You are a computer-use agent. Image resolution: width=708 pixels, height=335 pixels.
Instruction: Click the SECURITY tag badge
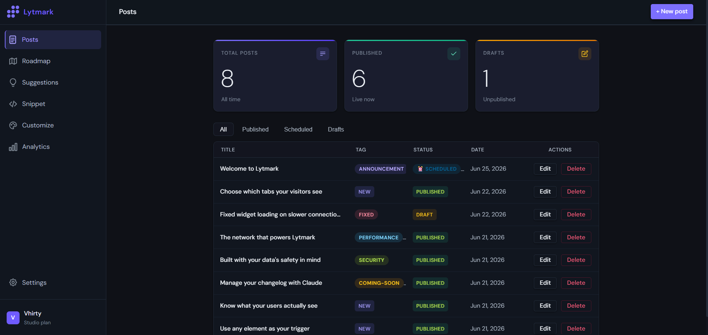[371, 260]
